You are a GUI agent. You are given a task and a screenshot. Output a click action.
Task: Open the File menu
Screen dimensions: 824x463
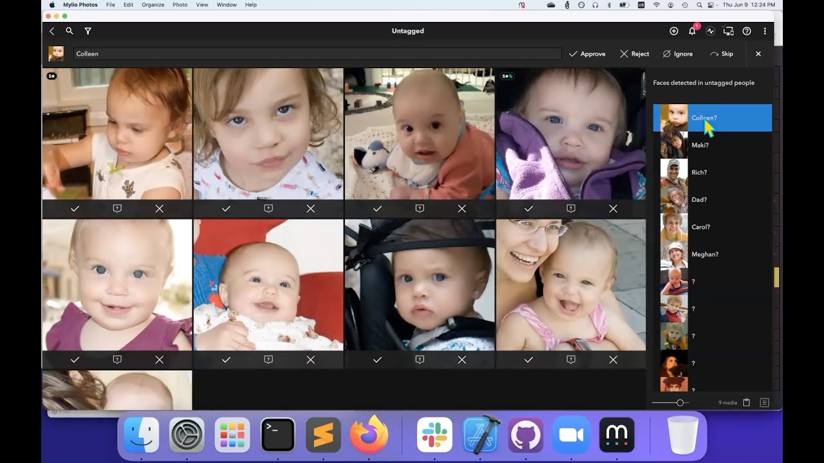(111, 5)
